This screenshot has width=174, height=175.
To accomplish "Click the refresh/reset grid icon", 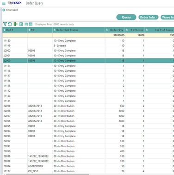I will 10,24.
